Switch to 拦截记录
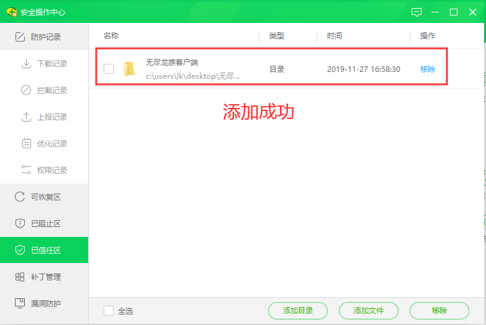 click(x=44, y=90)
